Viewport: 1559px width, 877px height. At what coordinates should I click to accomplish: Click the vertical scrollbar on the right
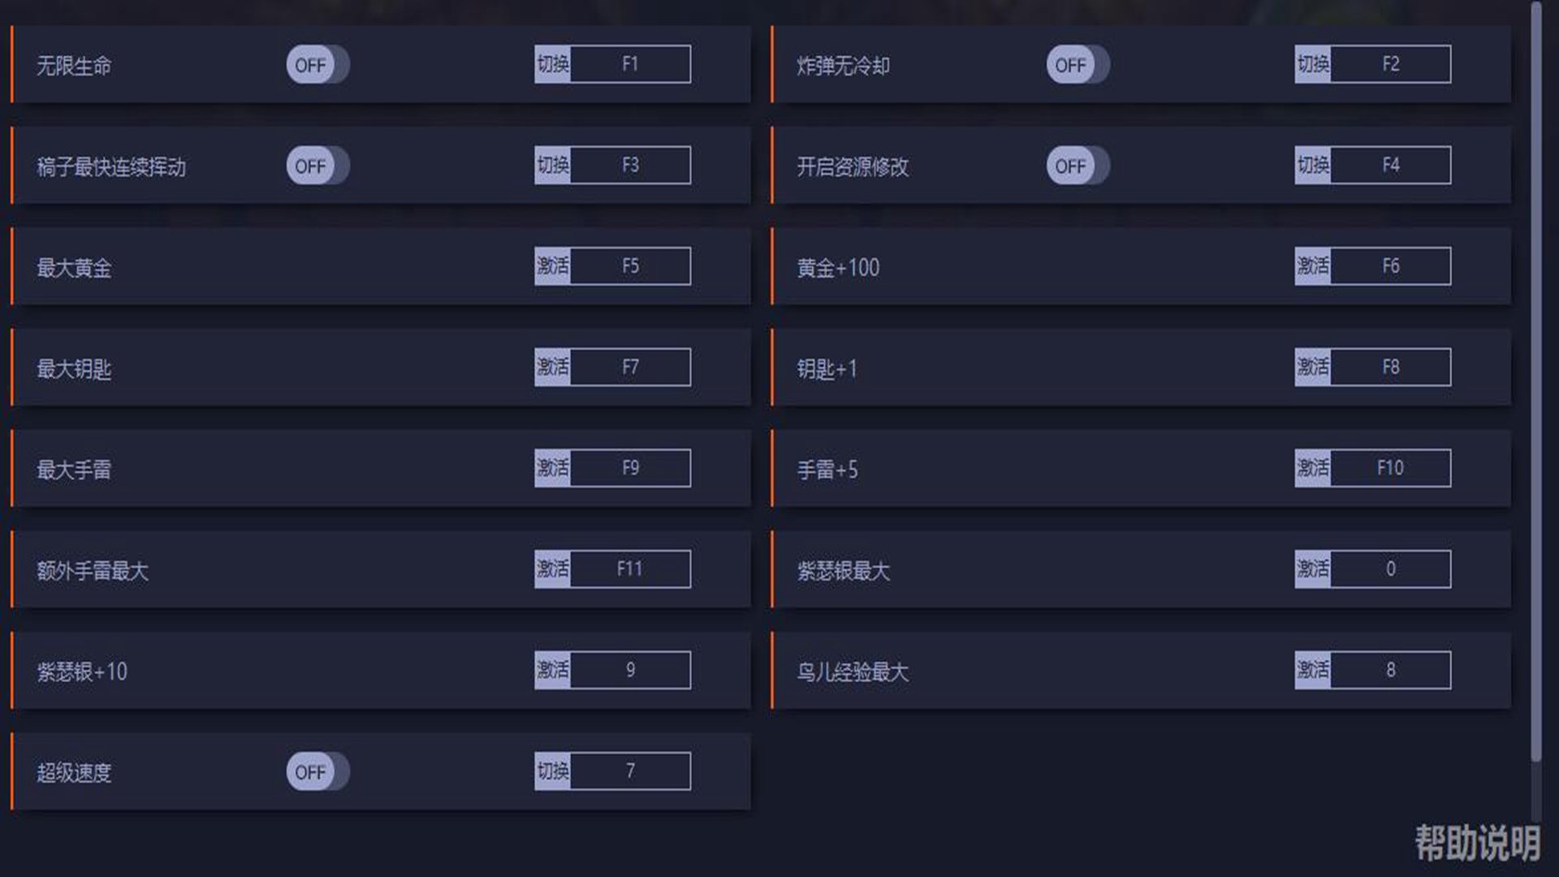(1535, 382)
